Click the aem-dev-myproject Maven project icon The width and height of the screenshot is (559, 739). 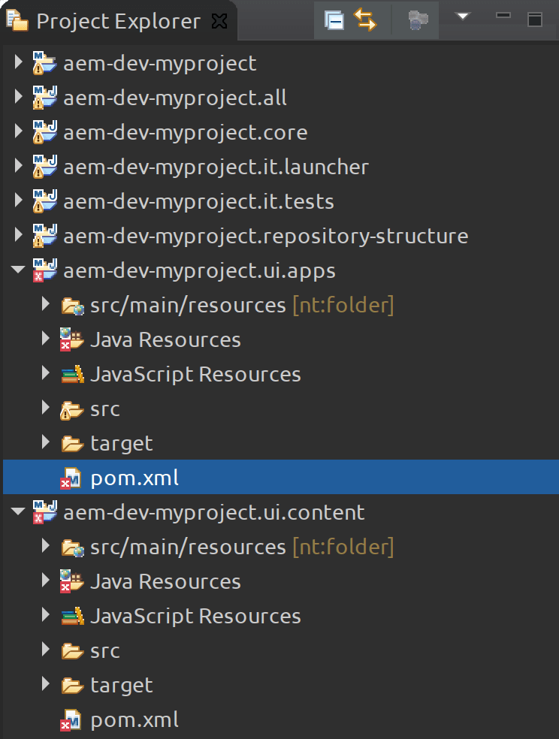pos(45,63)
